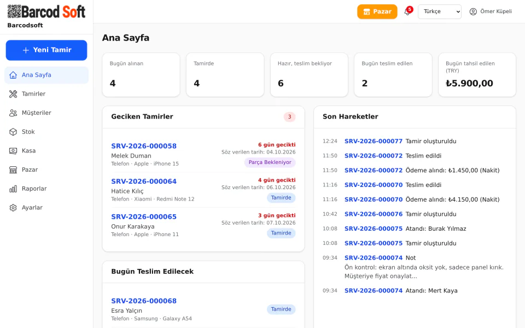Open Ayarlar in the sidebar
This screenshot has width=525, height=328.
coord(46,208)
